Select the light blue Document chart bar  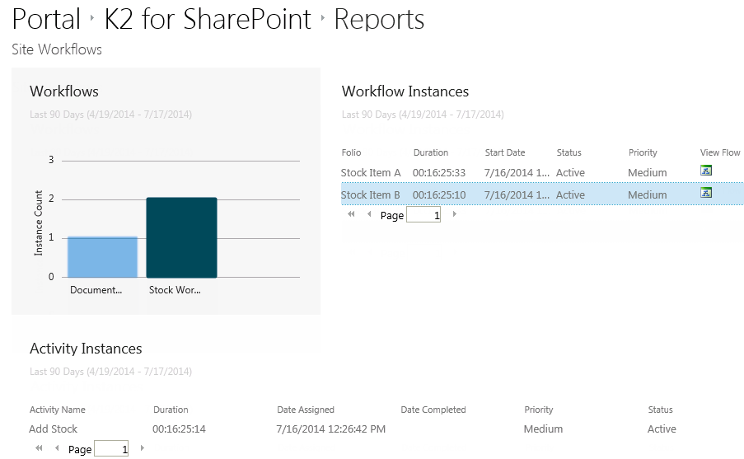point(102,257)
